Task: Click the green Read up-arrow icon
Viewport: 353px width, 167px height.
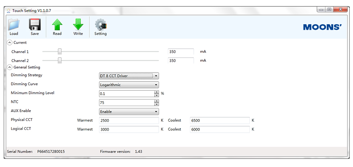Action: point(57,25)
